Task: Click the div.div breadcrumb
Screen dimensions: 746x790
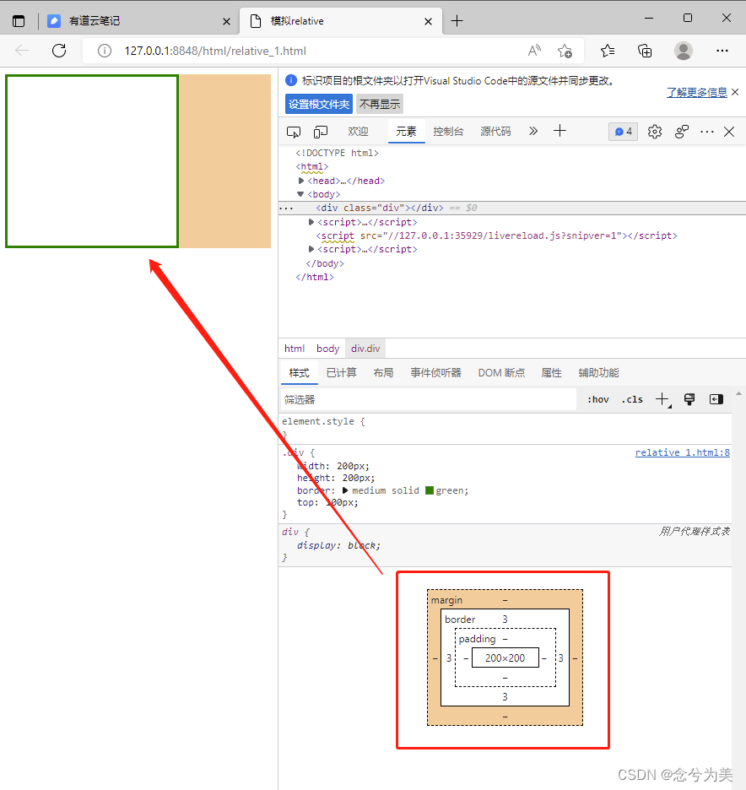Action: pyautogui.click(x=365, y=349)
